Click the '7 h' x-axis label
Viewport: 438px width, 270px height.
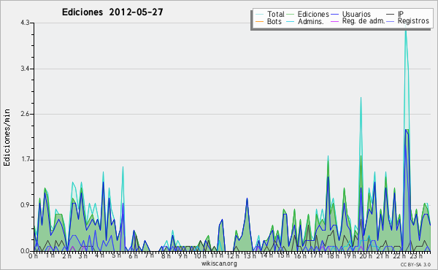coord(149,255)
